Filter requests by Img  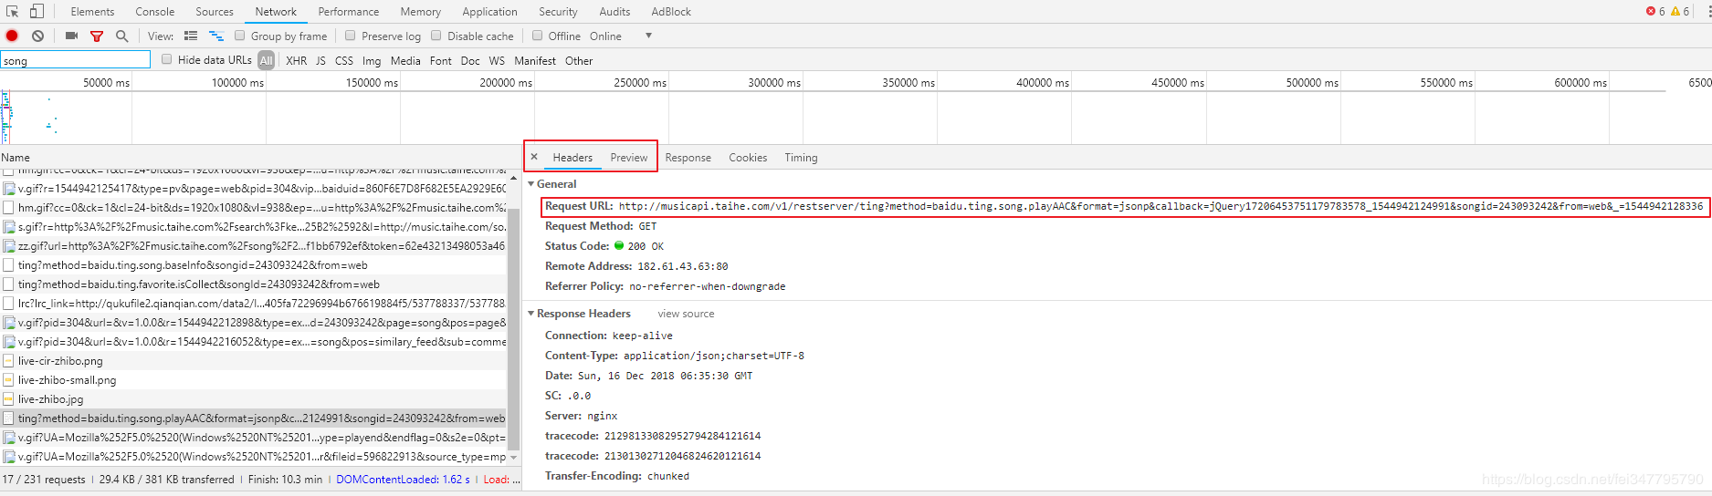pos(372,60)
